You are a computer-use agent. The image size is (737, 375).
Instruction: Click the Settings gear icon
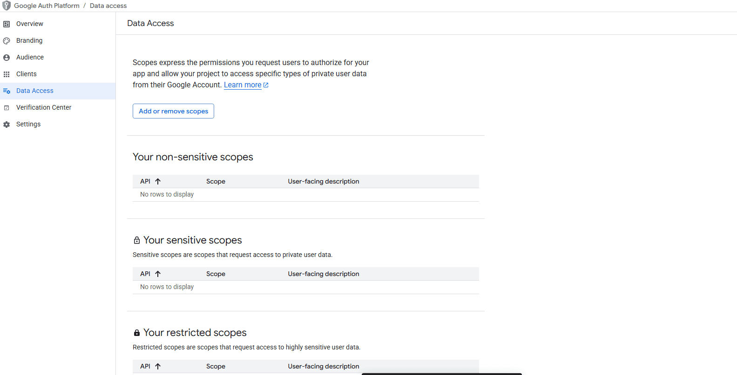coord(7,125)
